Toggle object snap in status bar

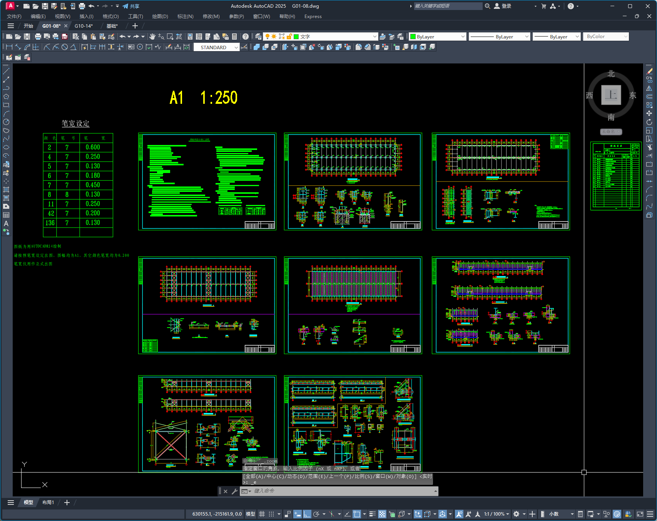357,514
